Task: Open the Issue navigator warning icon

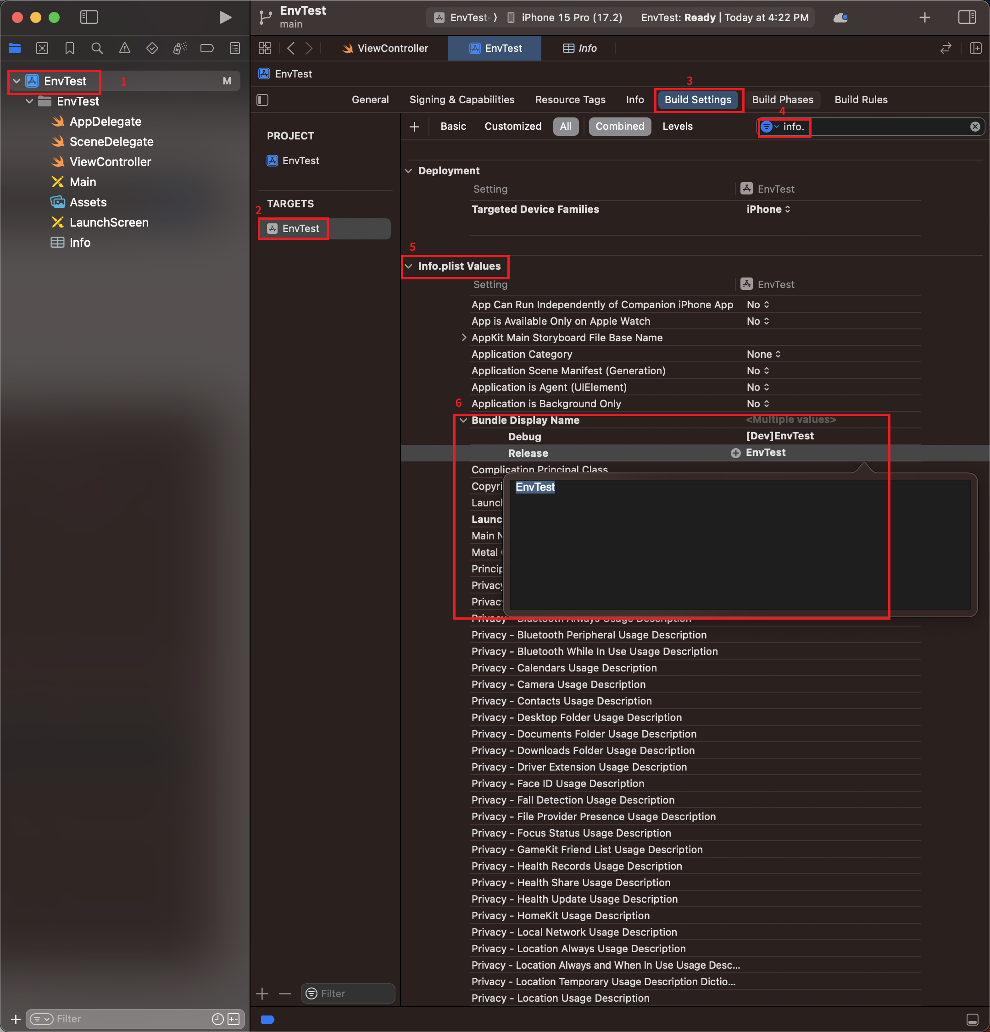Action: click(x=124, y=49)
